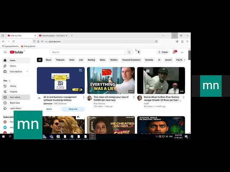This screenshot has height=172, width=230.
Task: List all tabs dropdown arrow
Action: (163, 35)
